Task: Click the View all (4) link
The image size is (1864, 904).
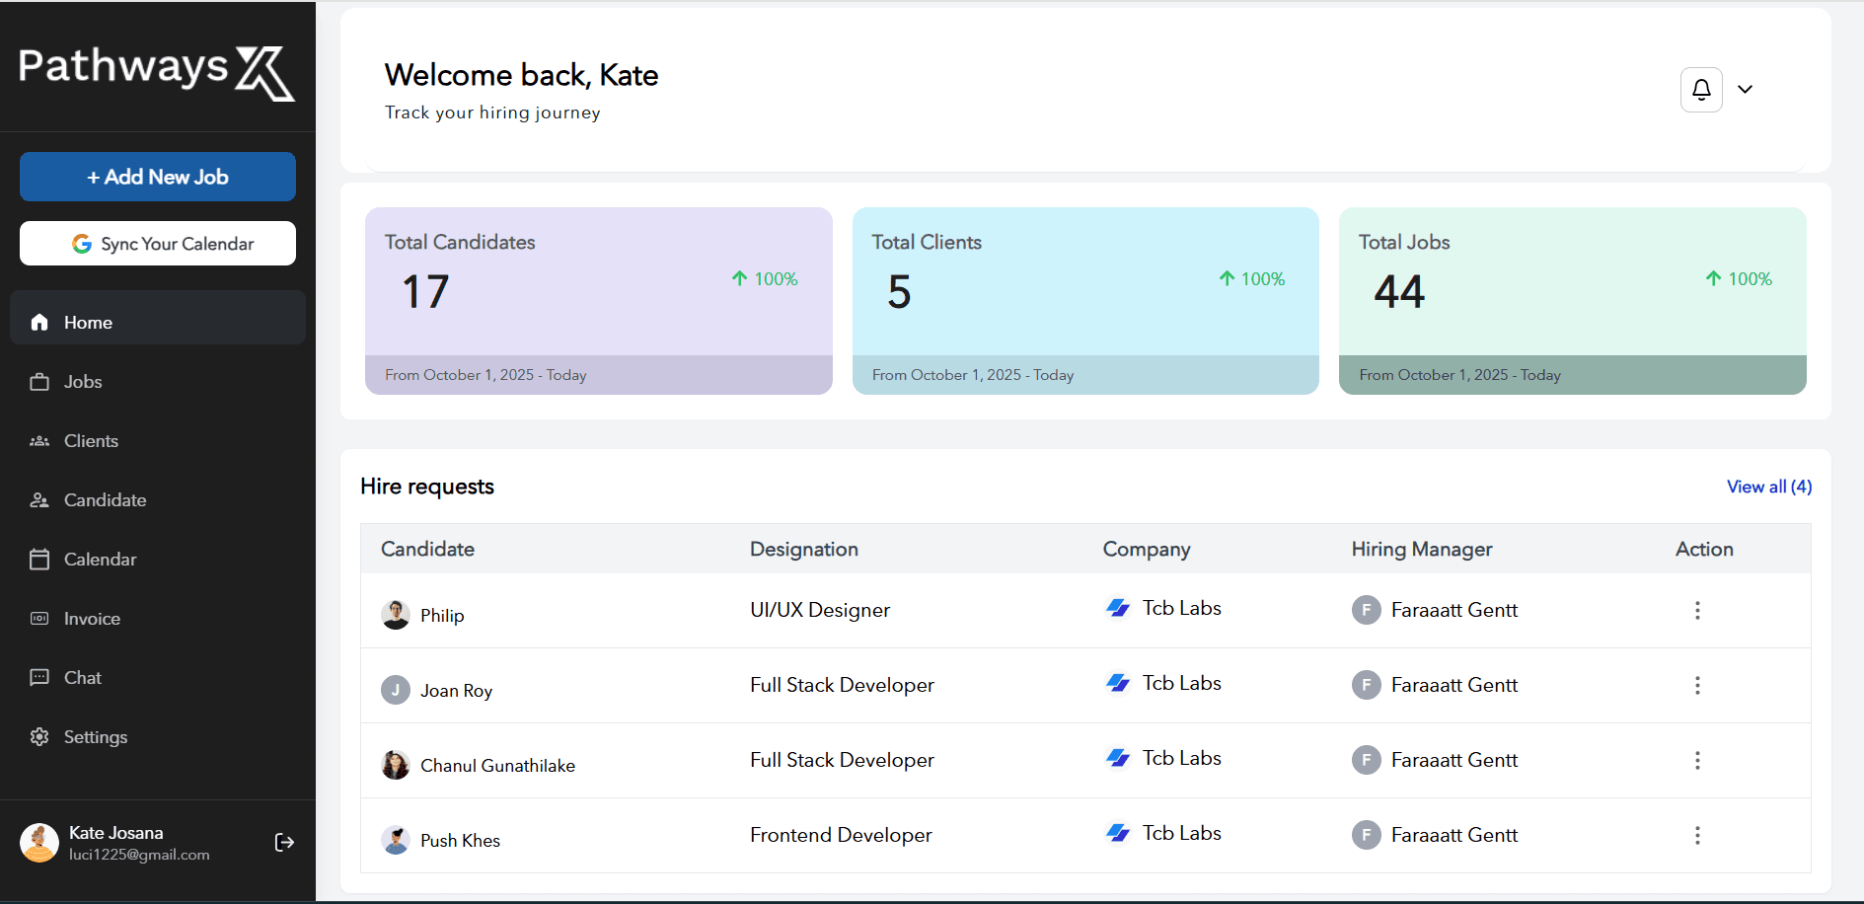Action: [x=1769, y=487]
